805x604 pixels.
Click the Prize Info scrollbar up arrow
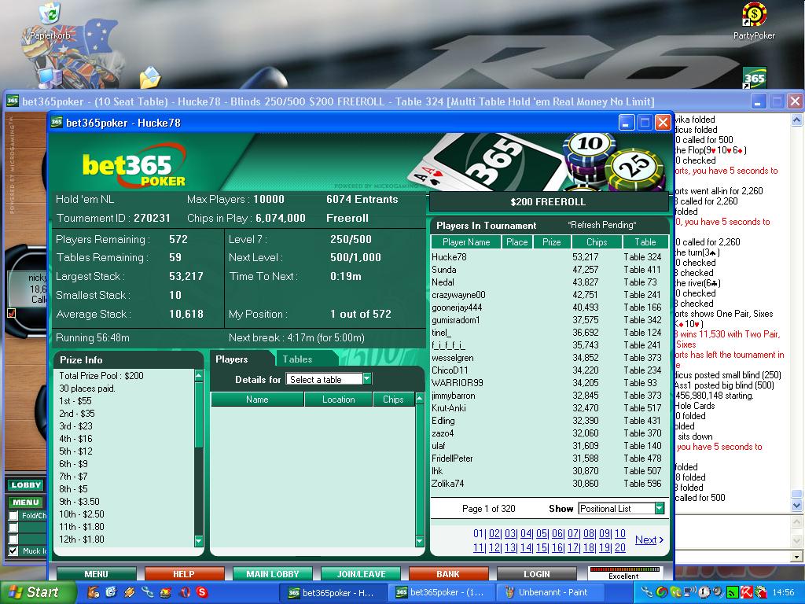click(199, 376)
